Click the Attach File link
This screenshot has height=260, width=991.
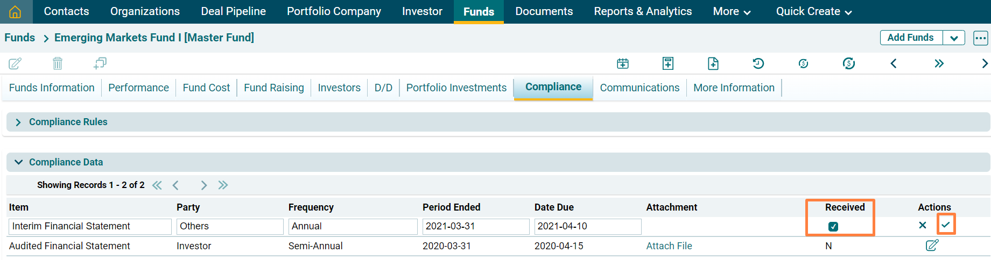coord(669,246)
